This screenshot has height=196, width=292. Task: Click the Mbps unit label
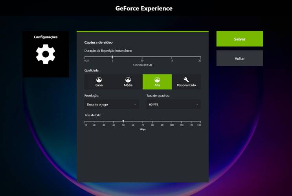143,129
